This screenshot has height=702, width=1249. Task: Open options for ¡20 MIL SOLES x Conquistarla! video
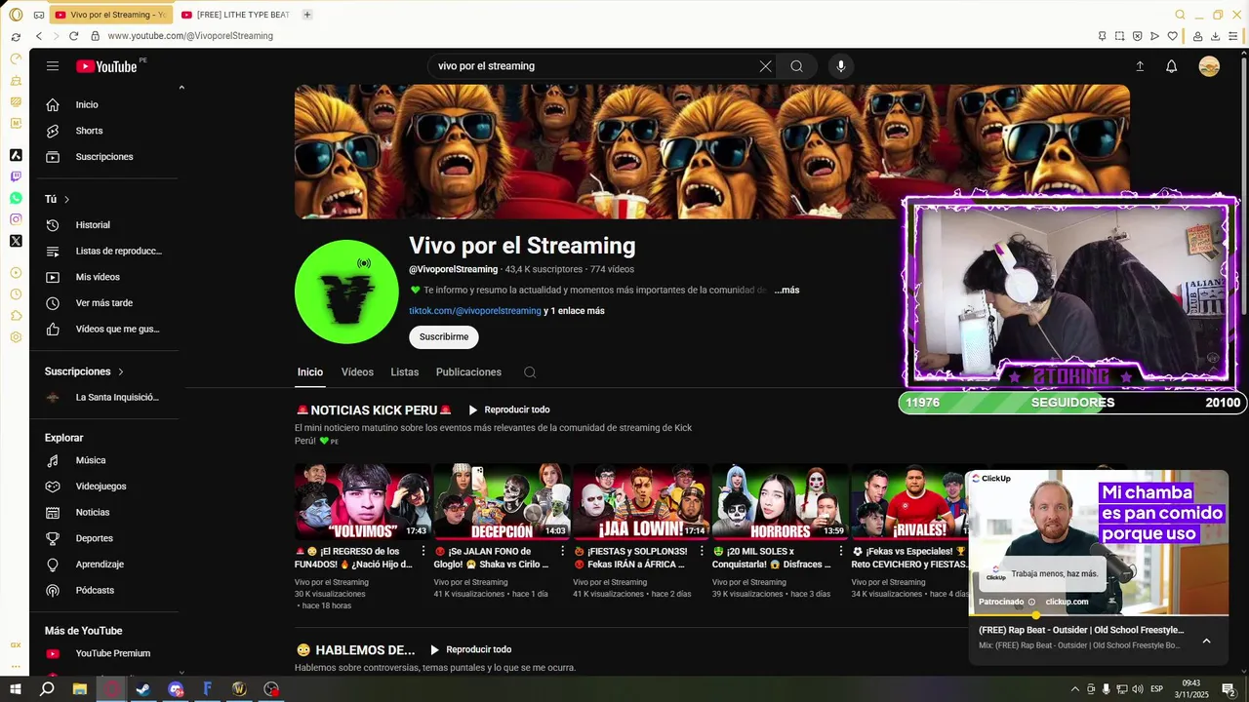(841, 551)
